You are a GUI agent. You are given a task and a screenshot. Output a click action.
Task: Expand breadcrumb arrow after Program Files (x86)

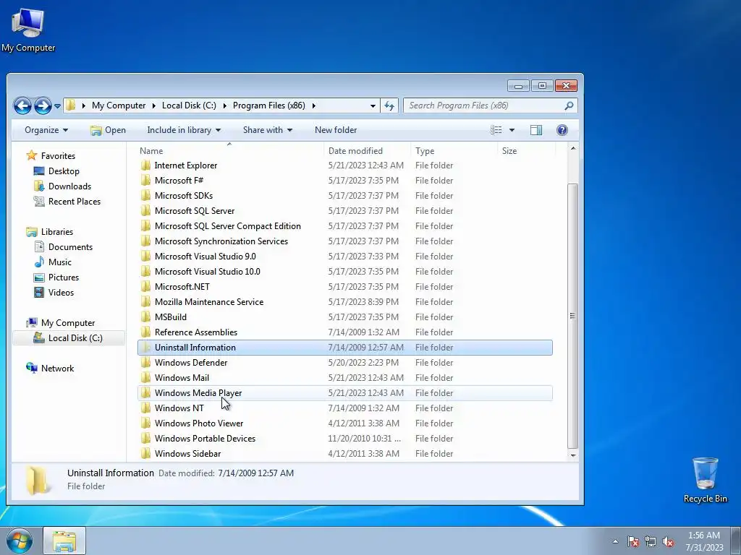tap(313, 106)
